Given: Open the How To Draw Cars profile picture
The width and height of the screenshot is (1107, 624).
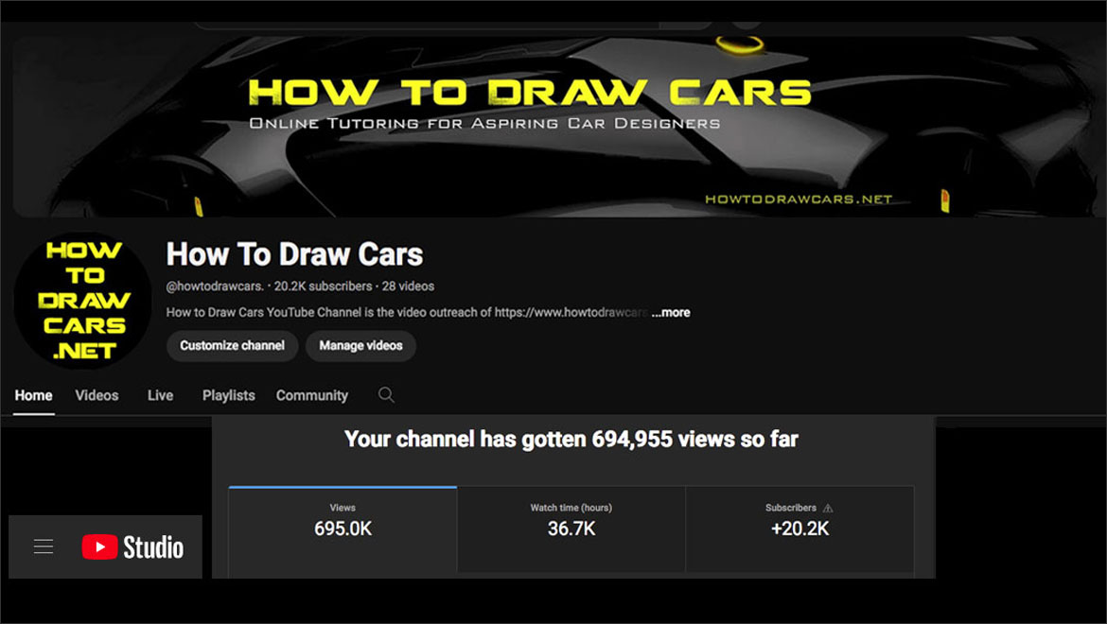Looking at the screenshot, I should point(82,301).
